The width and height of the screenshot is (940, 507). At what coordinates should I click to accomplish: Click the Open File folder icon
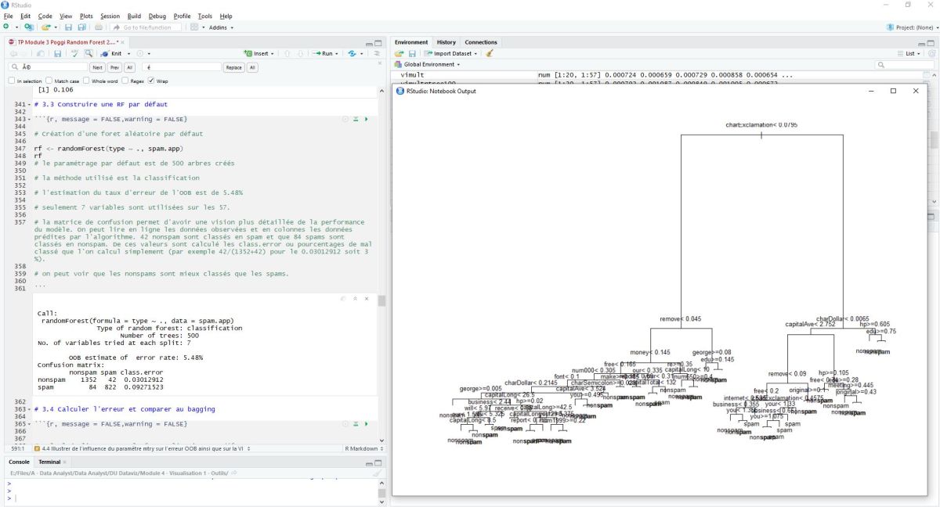(x=45, y=27)
